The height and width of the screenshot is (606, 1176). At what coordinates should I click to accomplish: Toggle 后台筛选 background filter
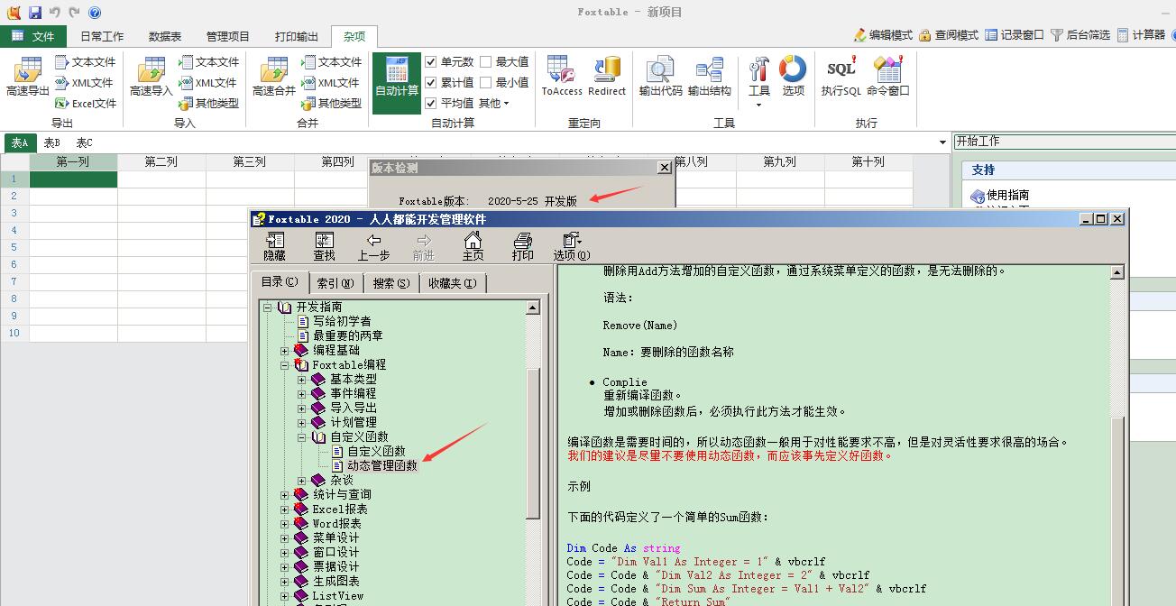1080,35
